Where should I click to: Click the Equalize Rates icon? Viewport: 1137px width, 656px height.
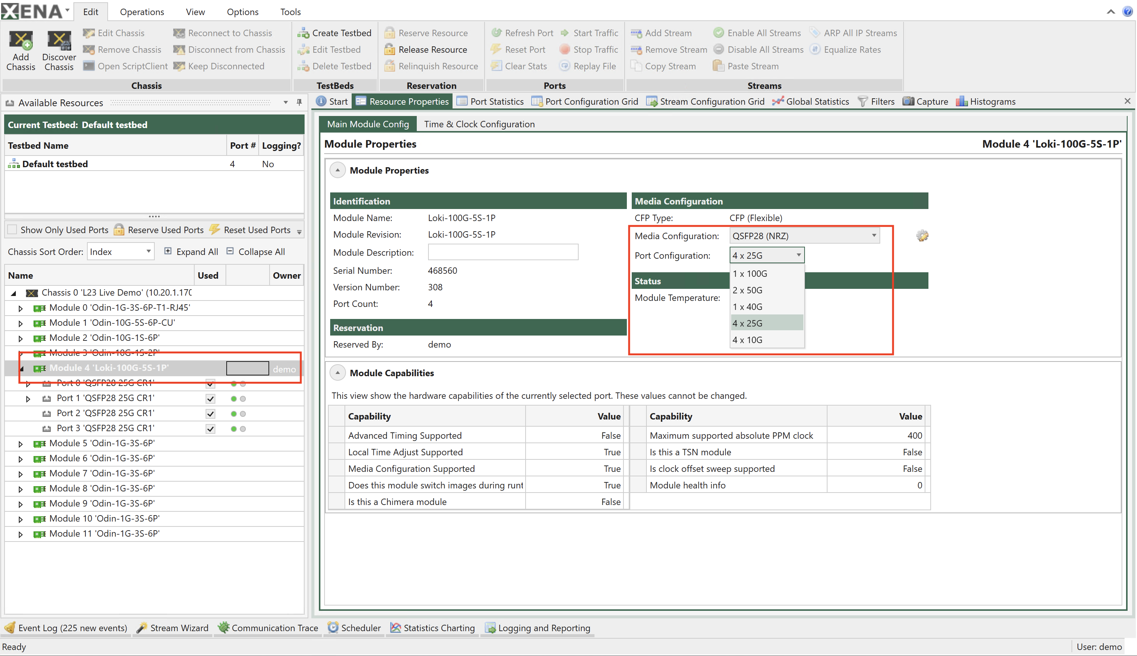point(815,50)
